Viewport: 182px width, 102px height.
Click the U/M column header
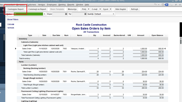tap(129, 35)
